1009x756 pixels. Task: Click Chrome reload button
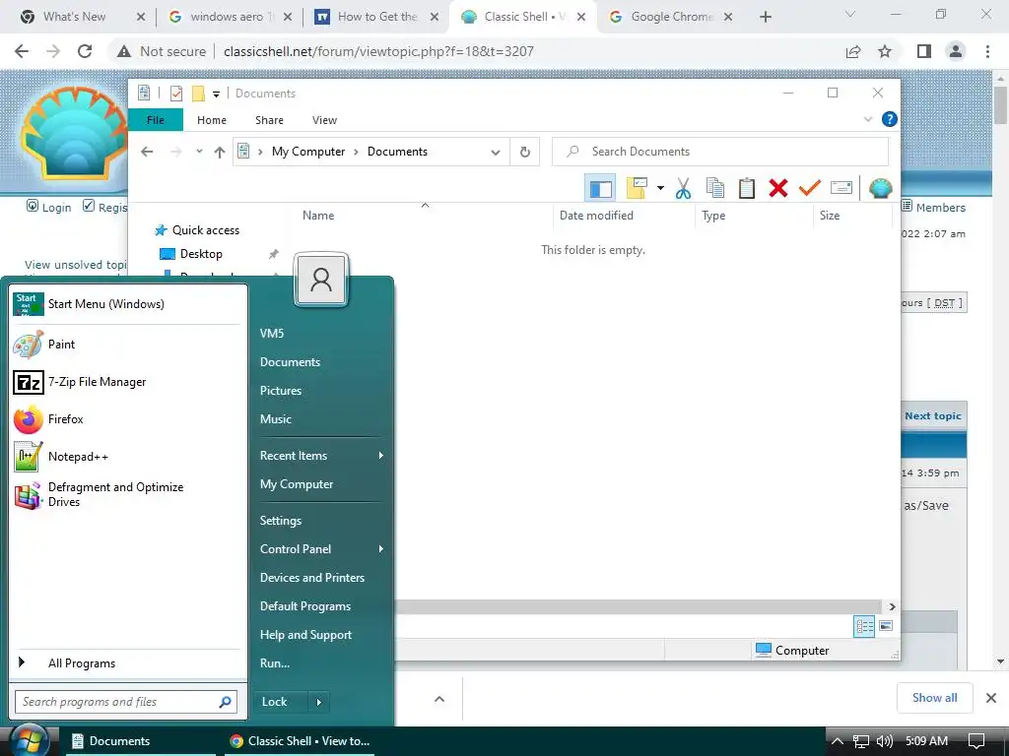tap(85, 51)
